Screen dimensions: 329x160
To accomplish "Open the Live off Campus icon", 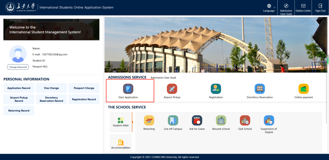I will coord(173,121).
